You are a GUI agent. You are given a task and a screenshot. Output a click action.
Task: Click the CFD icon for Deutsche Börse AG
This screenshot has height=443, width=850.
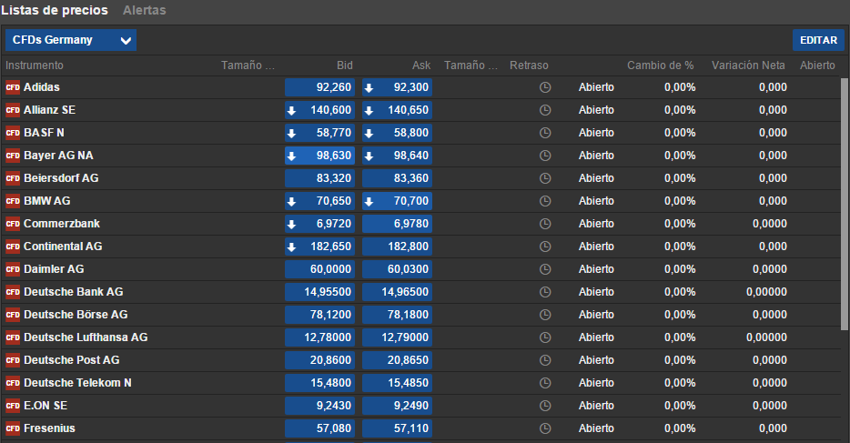coord(13,315)
